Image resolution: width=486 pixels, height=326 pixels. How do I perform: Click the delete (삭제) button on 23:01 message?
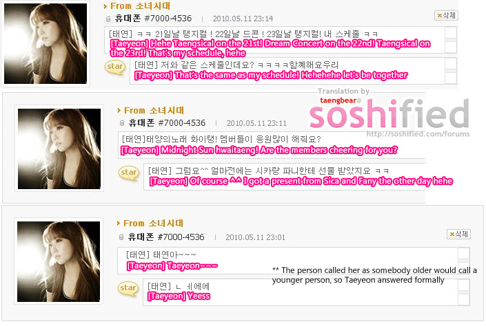click(x=458, y=234)
